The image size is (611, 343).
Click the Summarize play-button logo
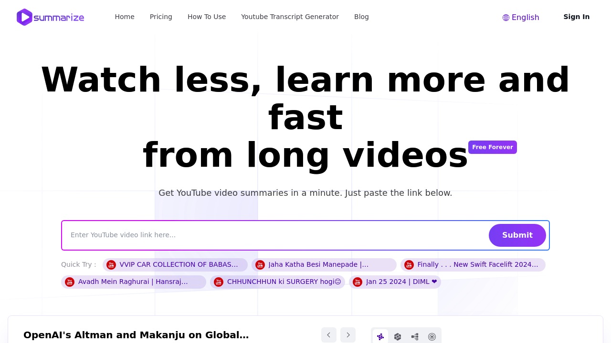click(23, 17)
